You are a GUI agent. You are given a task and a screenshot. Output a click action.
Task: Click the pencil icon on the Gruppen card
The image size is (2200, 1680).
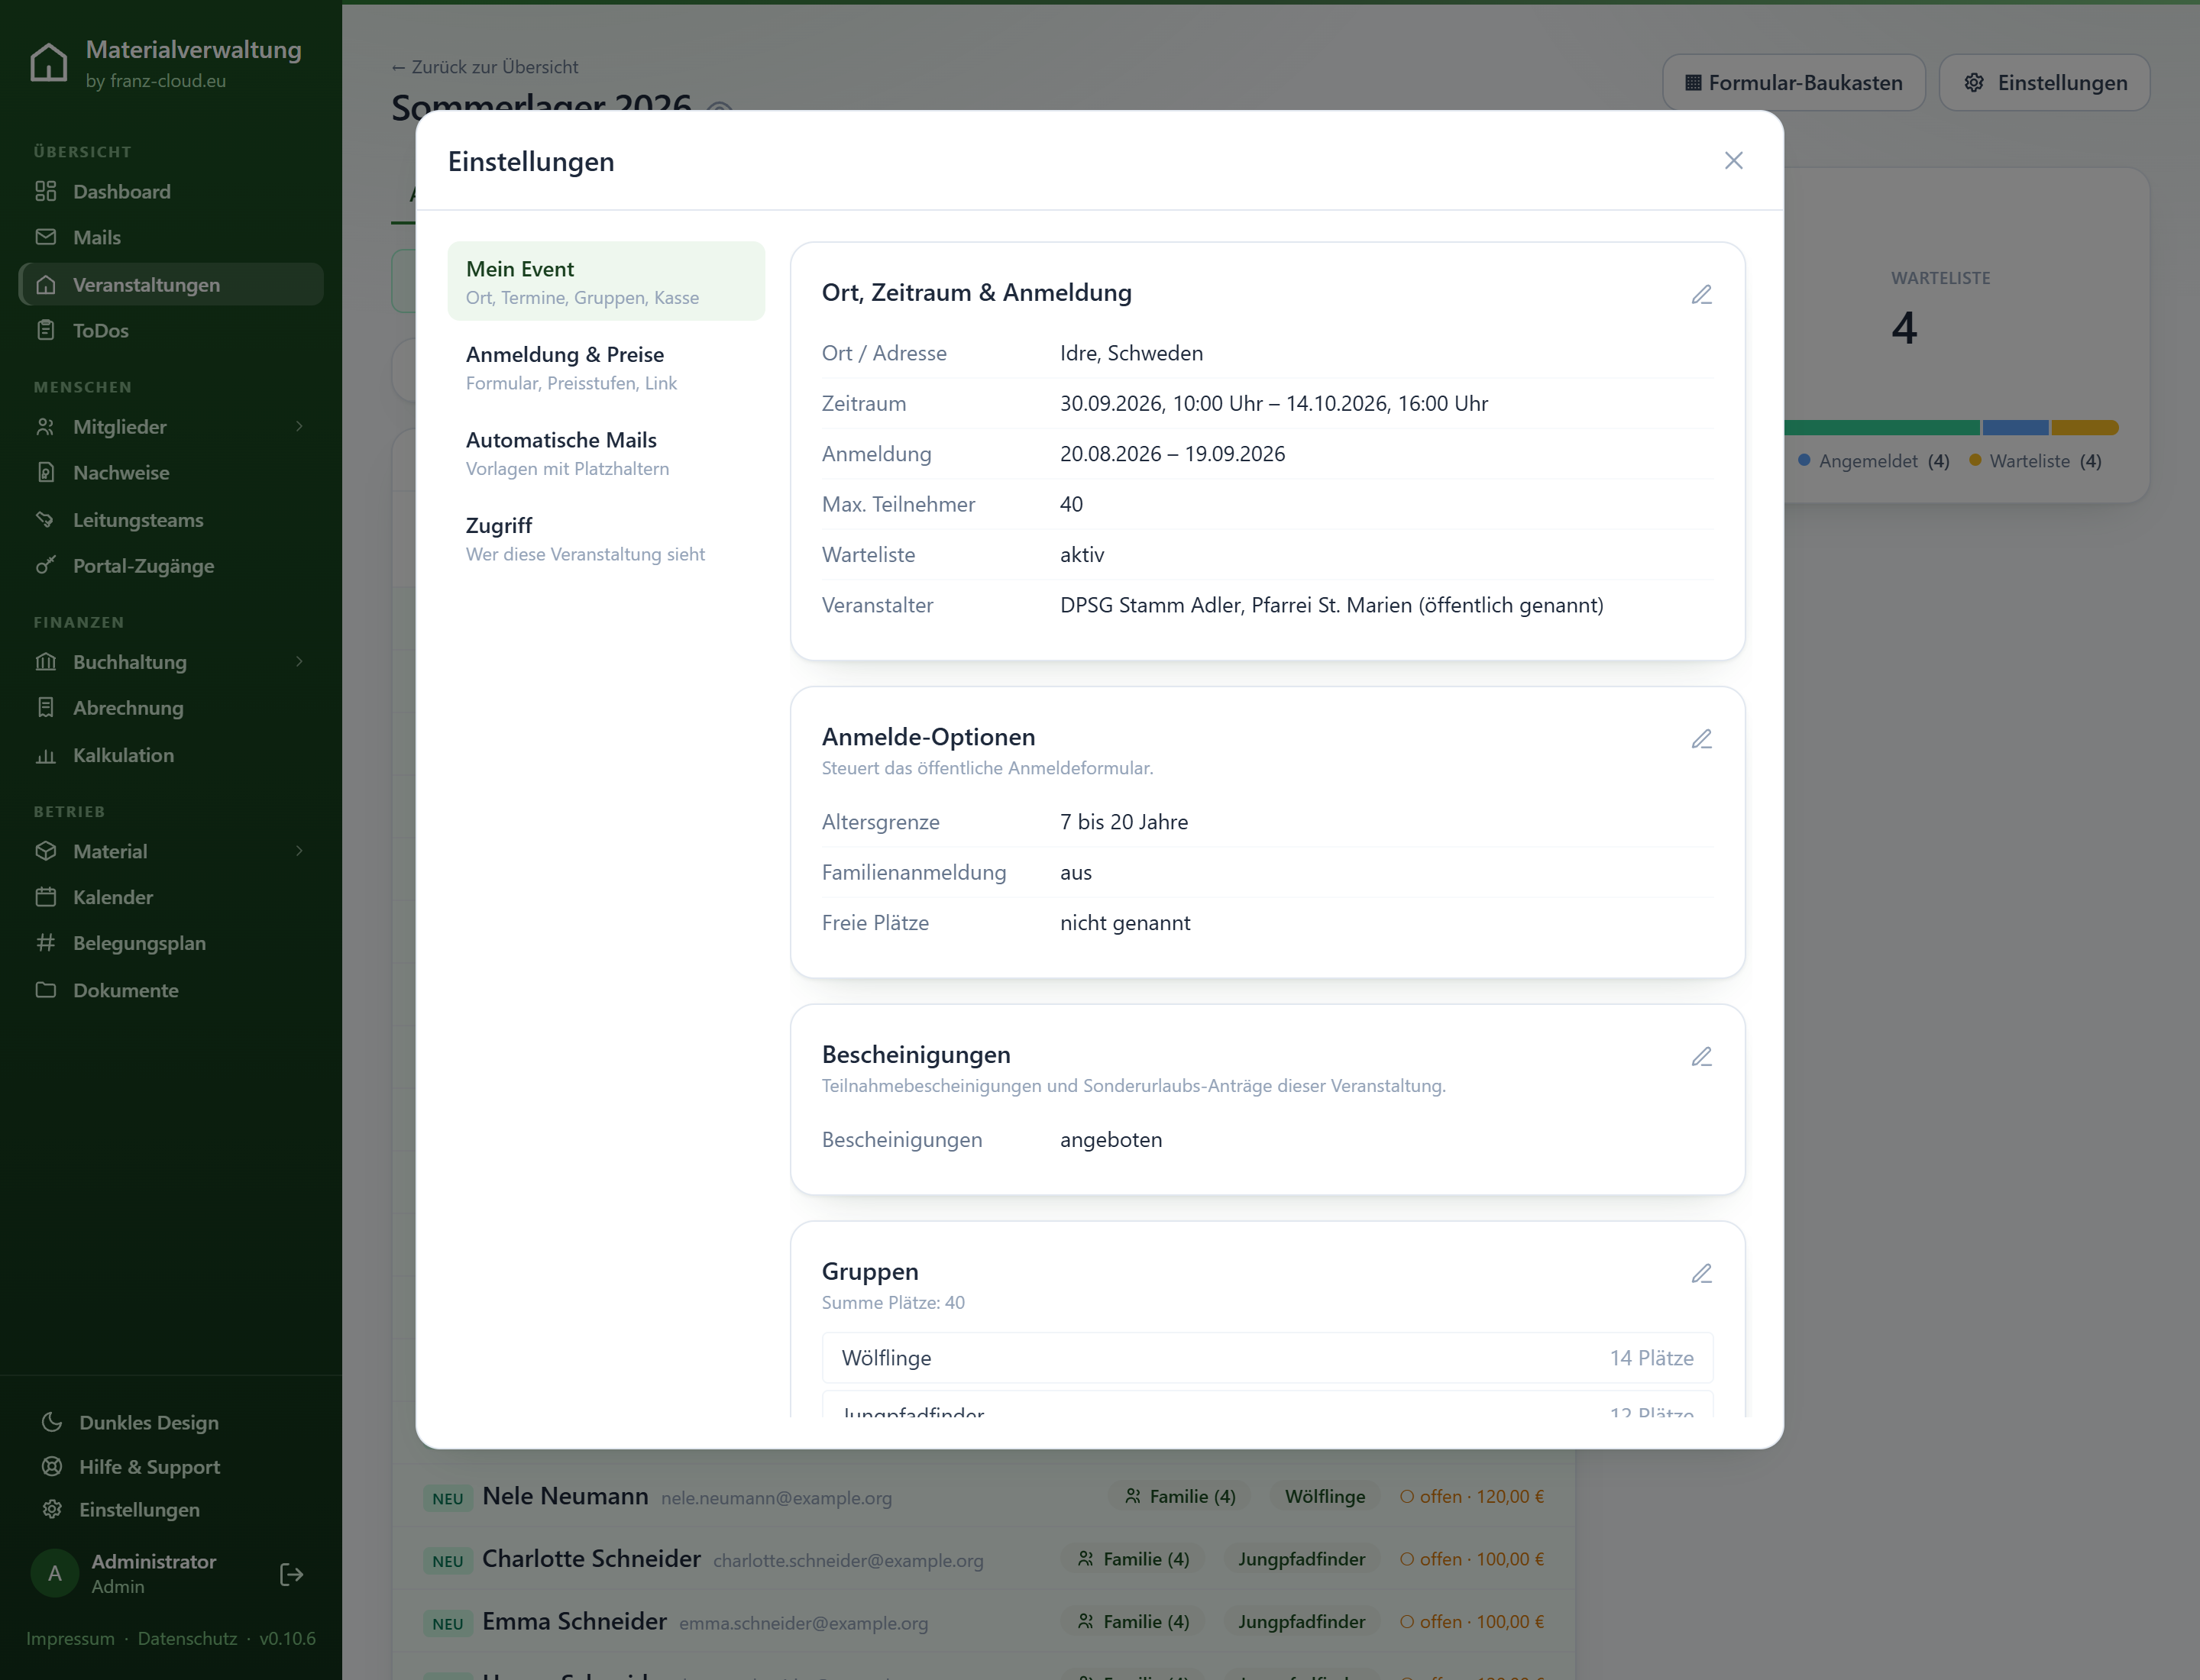click(1702, 1274)
